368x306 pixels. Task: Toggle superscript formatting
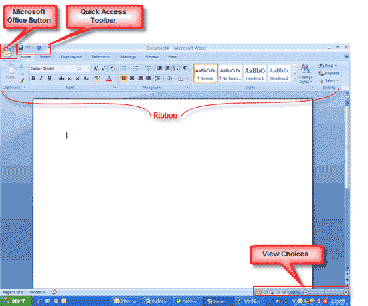click(x=78, y=78)
